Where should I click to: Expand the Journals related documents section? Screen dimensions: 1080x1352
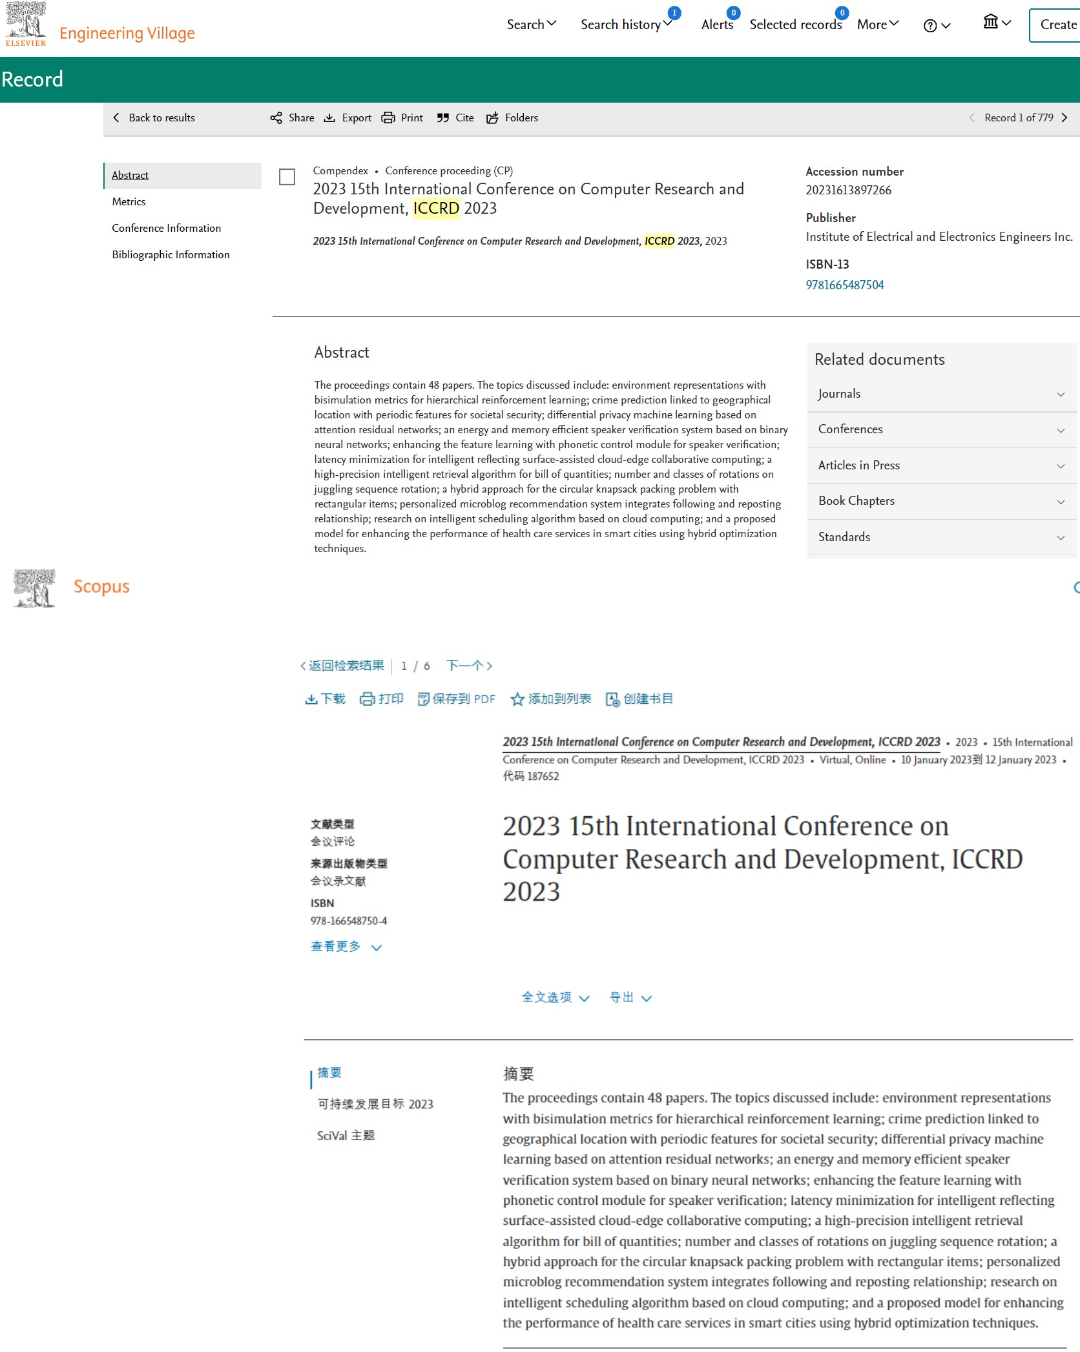pyautogui.click(x=942, y=394)
